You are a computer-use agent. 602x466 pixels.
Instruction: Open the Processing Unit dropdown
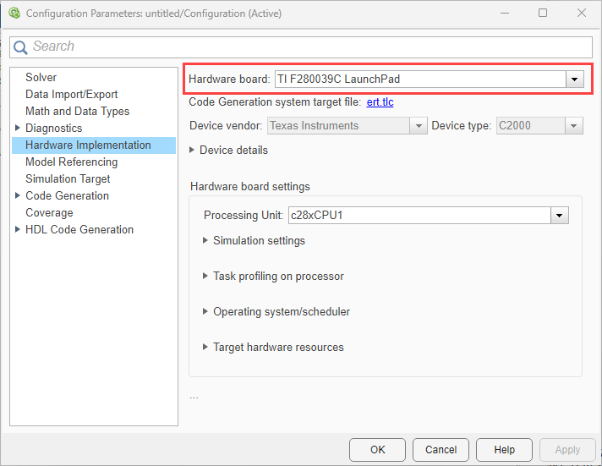(559, 216)
